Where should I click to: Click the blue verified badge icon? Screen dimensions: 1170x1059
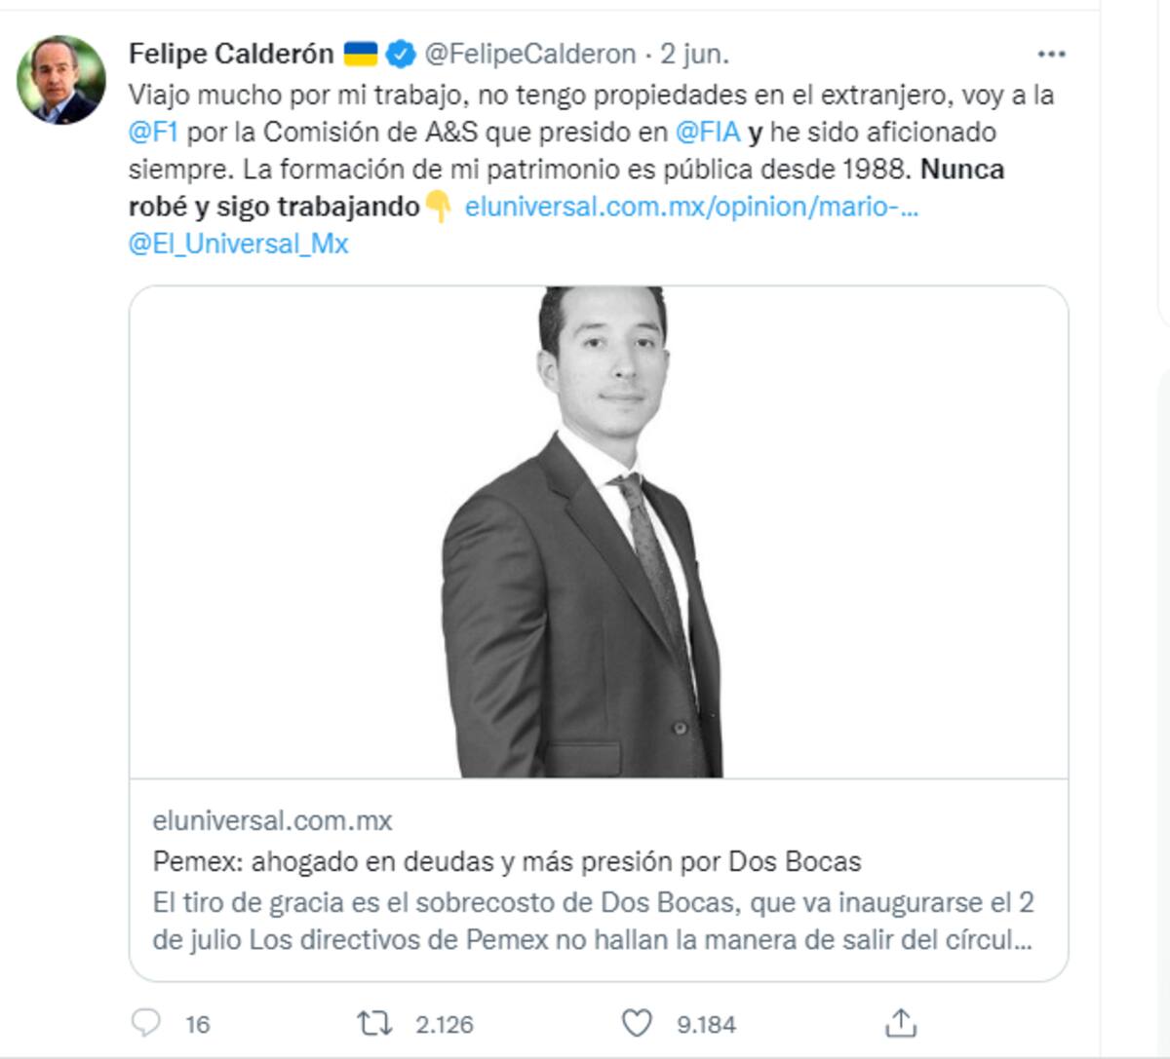point(400,54)
